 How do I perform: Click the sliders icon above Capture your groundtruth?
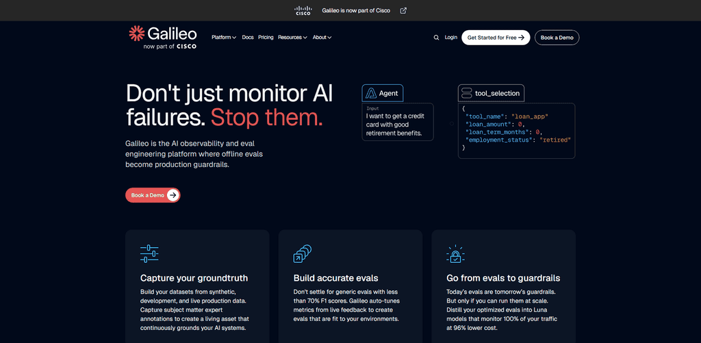(149, 253)
